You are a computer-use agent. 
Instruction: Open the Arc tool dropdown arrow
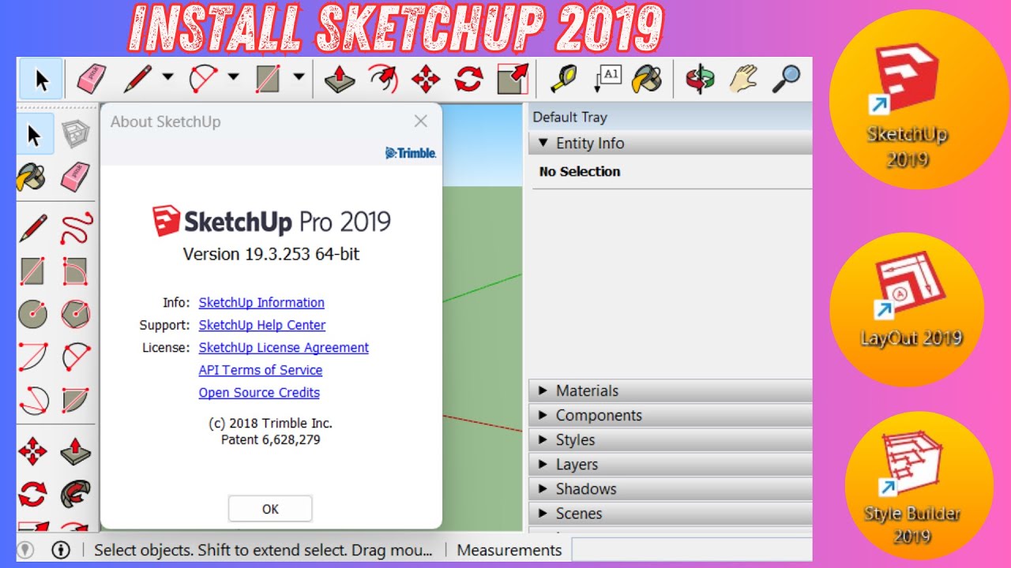233,77
